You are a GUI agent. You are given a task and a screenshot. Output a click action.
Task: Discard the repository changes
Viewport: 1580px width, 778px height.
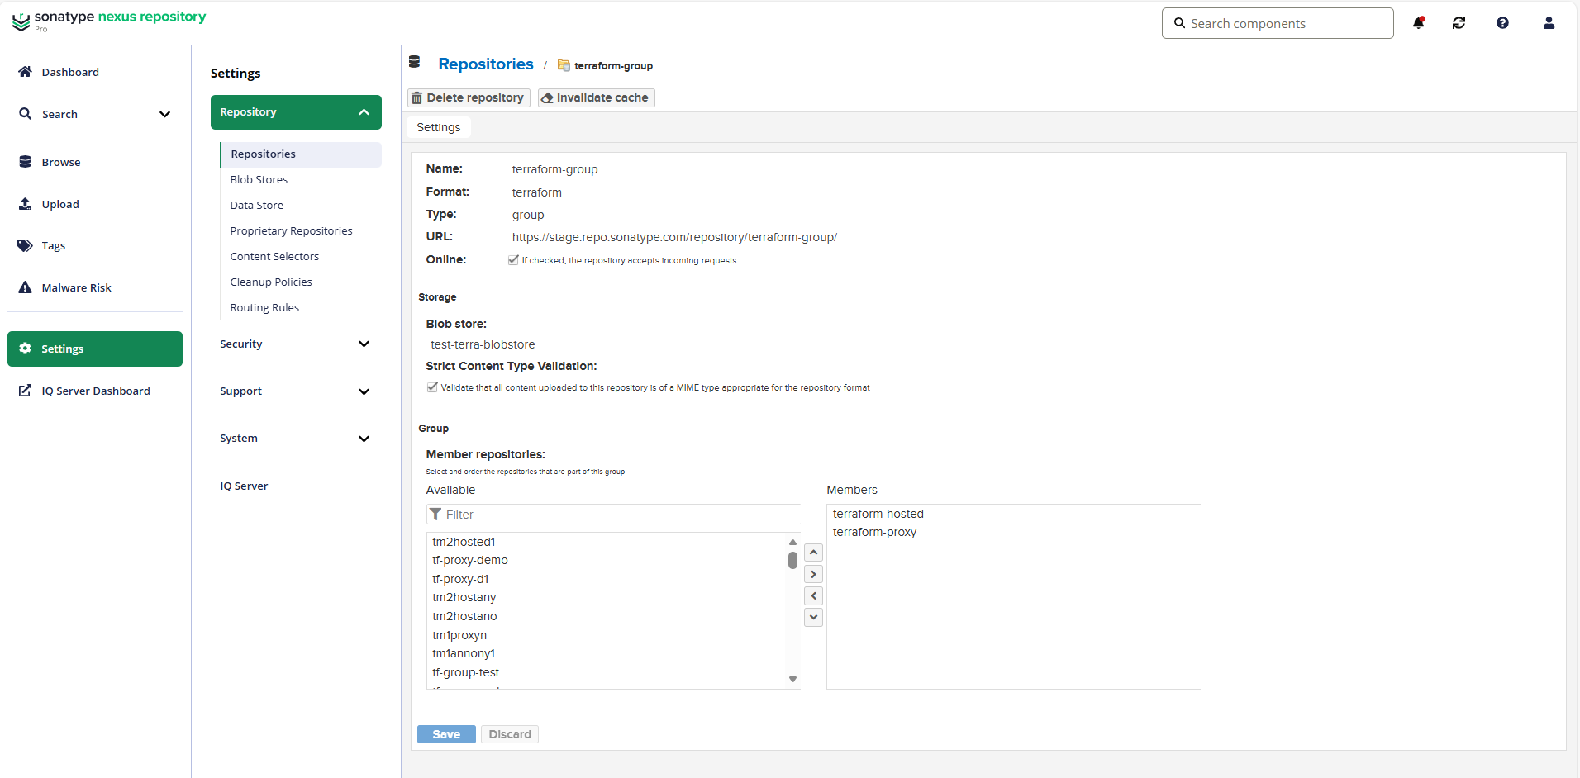[510, 734]
